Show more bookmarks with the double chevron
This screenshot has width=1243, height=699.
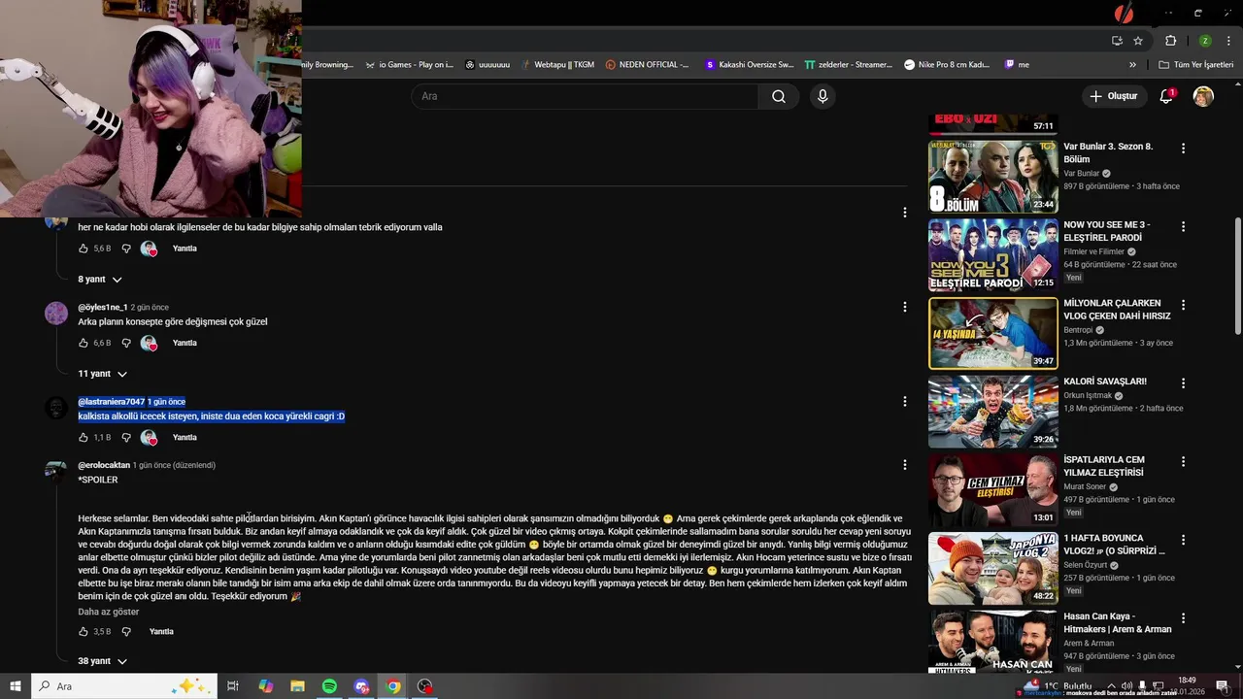[x=1132, y=65]
